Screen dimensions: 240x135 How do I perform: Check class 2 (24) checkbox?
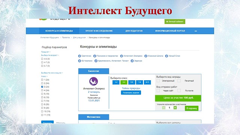coord(42,83)
